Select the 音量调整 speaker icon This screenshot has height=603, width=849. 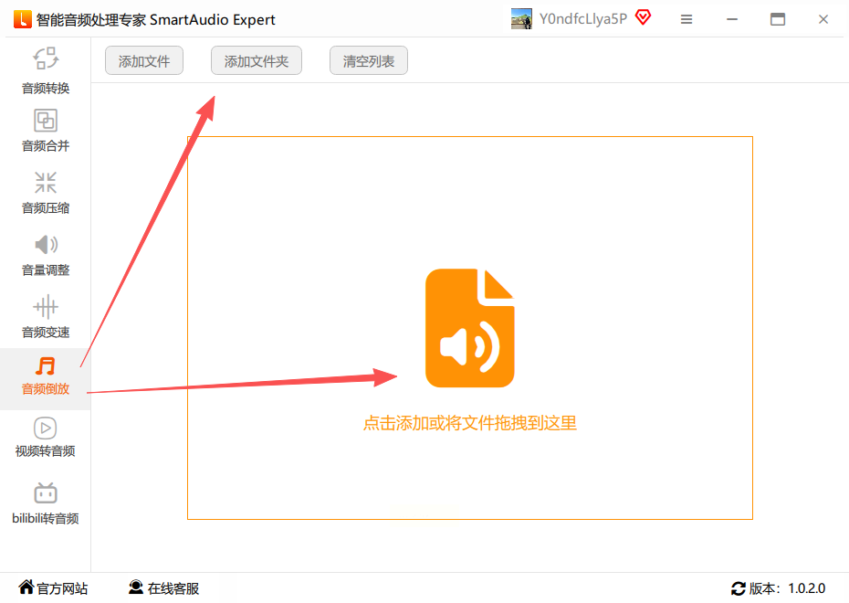pos(46,245)
